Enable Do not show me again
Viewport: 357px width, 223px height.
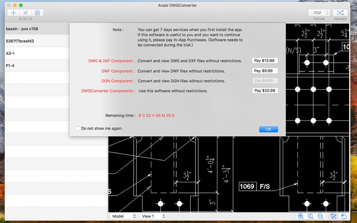[78, 128]
